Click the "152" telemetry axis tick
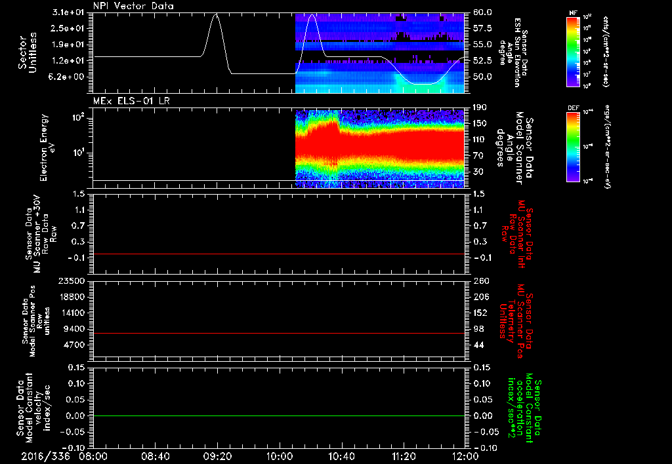The width and height of the screenshot is (672, 464). click(481, 313)
